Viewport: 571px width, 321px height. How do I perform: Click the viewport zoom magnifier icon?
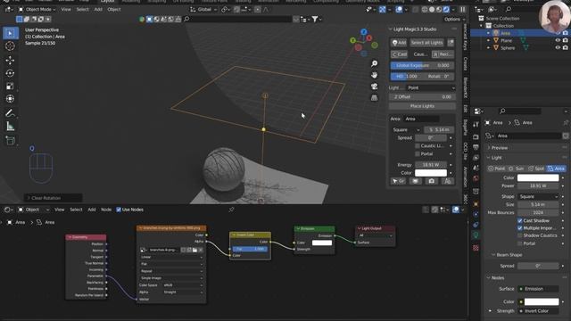[x=374, y=63]
